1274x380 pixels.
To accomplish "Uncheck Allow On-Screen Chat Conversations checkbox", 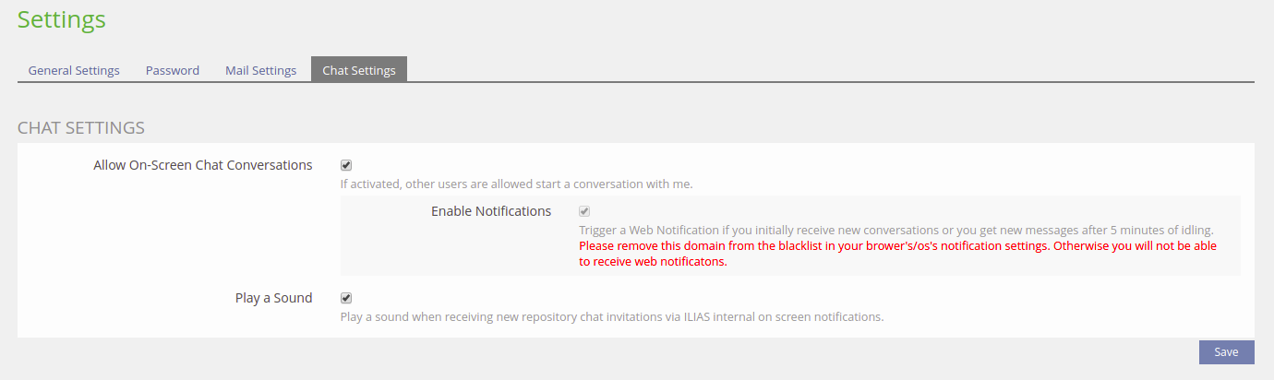I will click(346, 166).
